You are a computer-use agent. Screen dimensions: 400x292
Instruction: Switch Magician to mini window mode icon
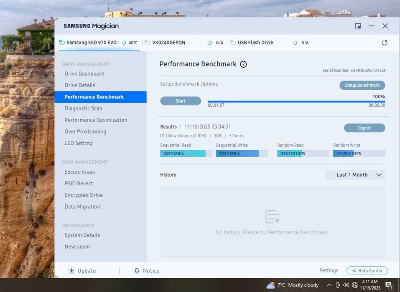(358, 26)
